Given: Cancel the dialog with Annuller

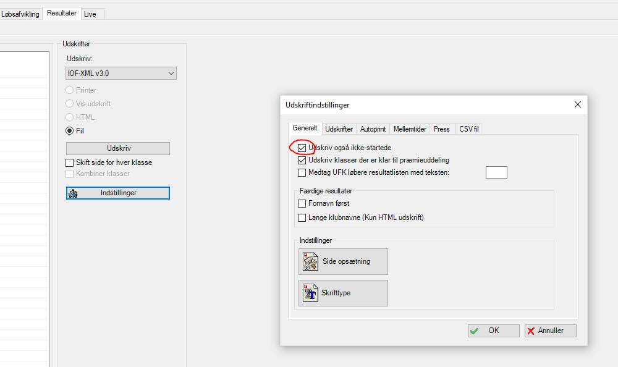Looking at the screenshot, I should click(550, 331).
